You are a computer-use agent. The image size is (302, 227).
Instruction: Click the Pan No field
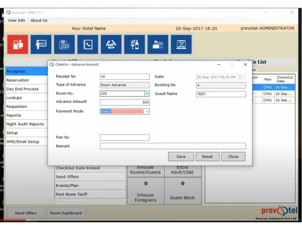point(124,137)
